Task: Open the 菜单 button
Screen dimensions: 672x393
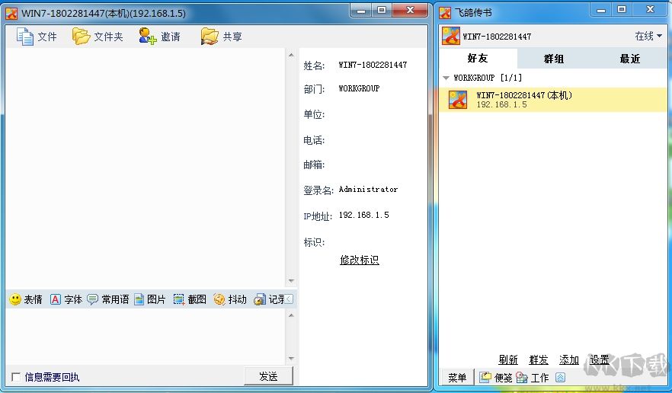Action: 457,378
